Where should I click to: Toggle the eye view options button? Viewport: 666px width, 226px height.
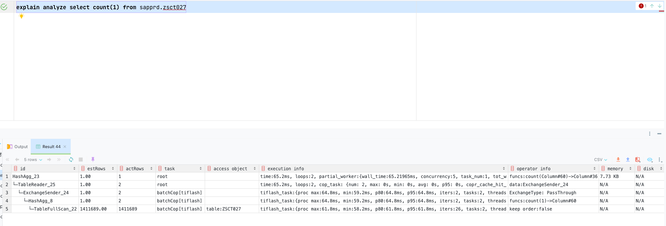[650, 160]
